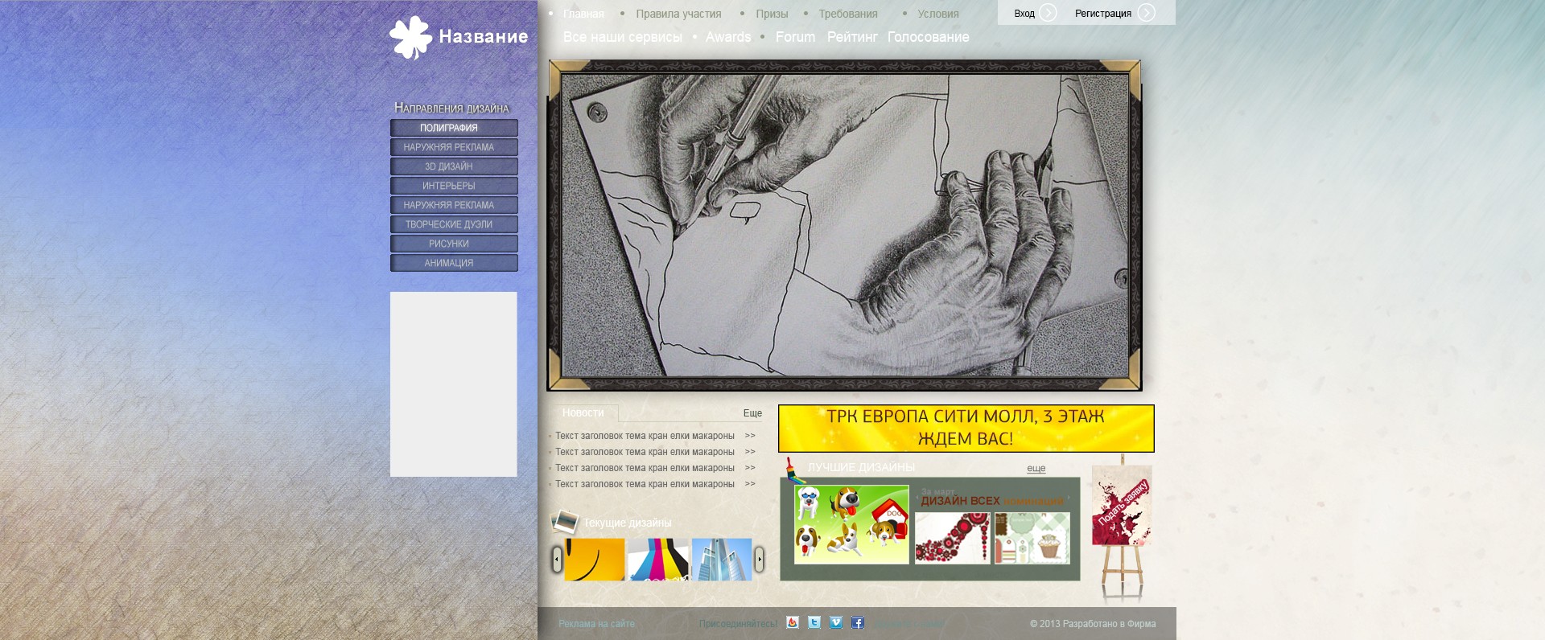Select ПОЛИГРАФИЯ design direction
Screen dimensions: 1545x640
(x=454, y=128)
